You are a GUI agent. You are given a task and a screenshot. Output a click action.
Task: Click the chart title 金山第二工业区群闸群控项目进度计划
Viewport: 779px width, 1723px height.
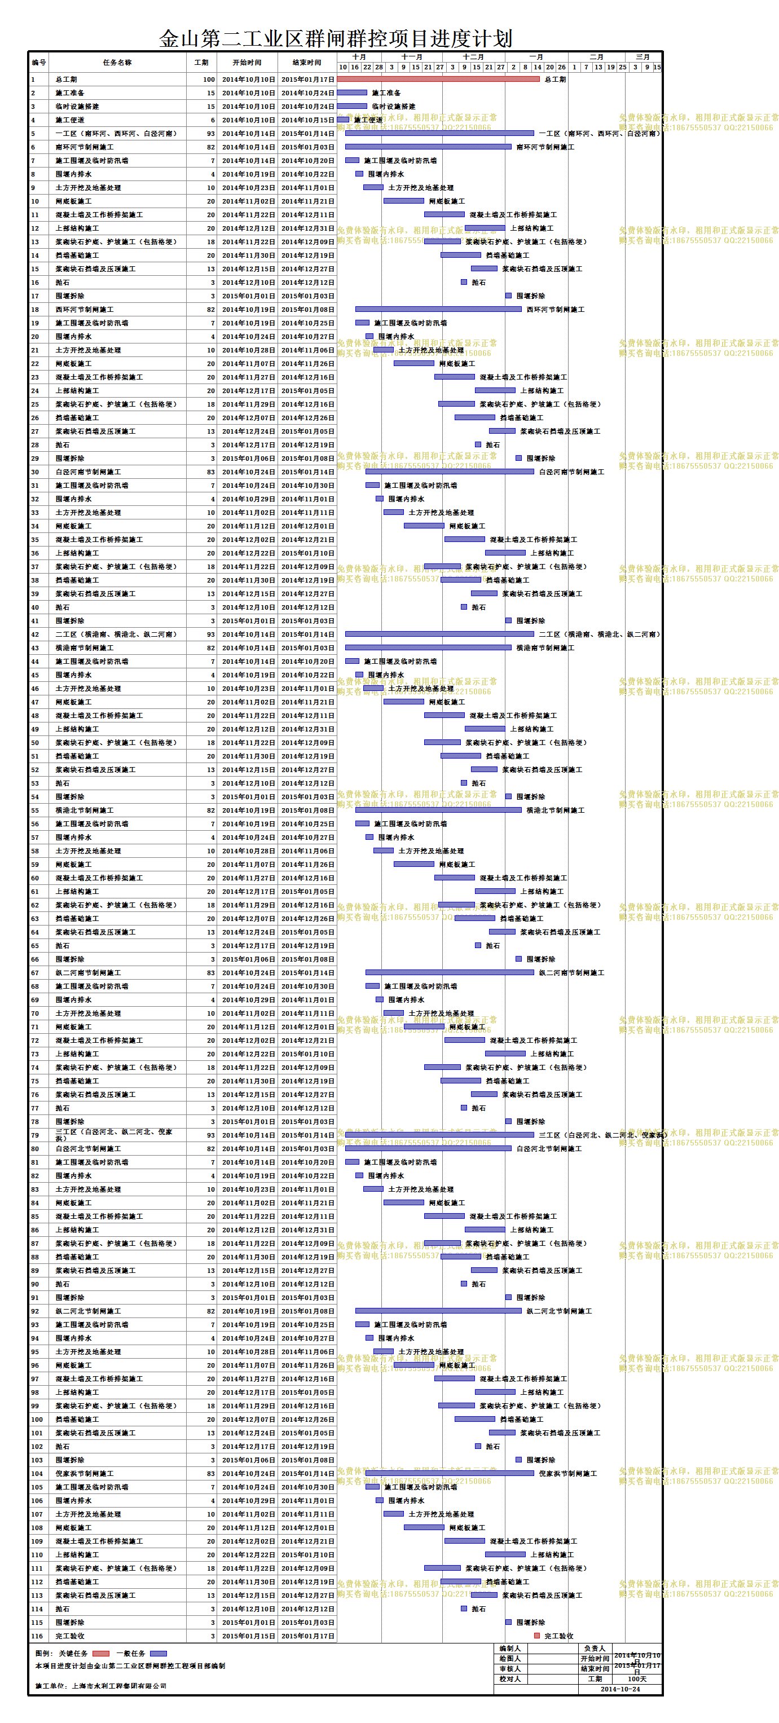pos(335,38)
